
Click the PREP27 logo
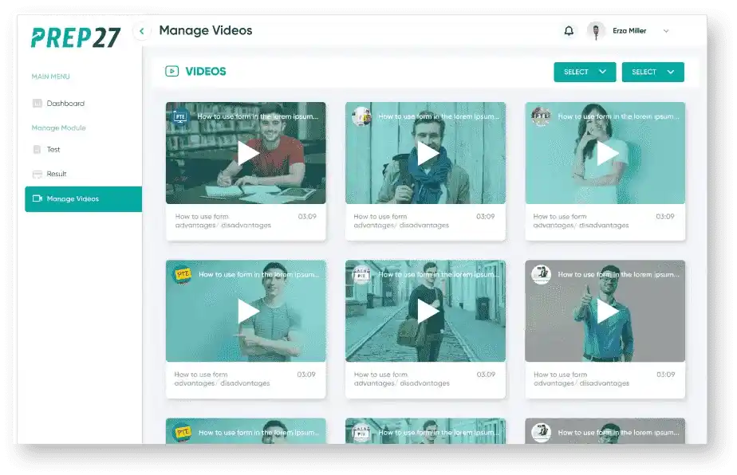[x=76, y=37]
